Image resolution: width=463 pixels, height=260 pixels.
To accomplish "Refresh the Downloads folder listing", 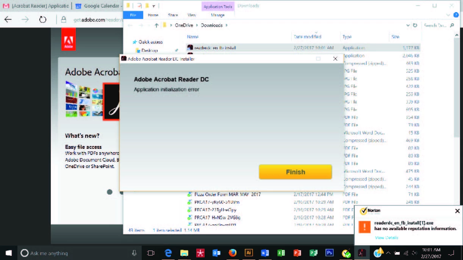I will coord(415,25).
